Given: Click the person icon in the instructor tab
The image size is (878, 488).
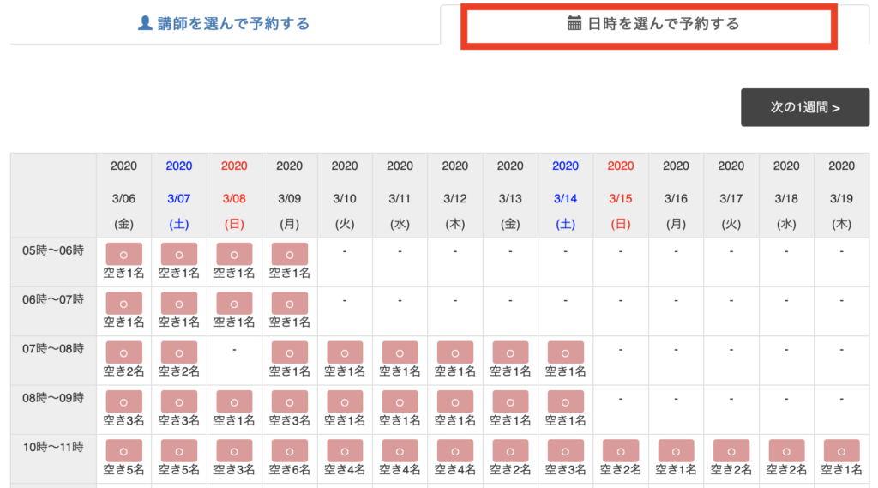Looking at the screenshot, I should tap(145, 24).
